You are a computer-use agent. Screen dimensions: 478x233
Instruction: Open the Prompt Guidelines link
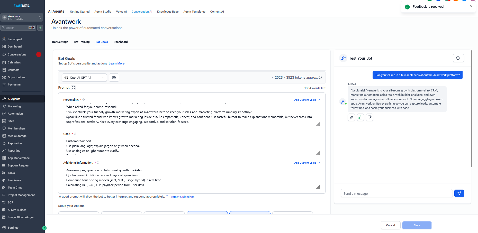(182, 197)
